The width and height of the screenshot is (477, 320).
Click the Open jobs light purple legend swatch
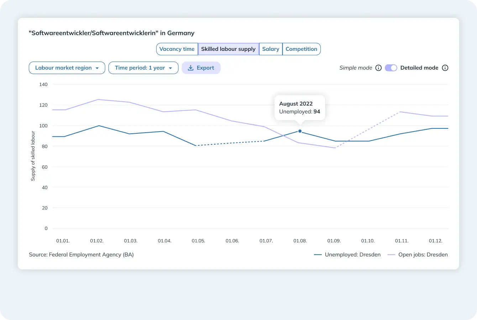coord(391,255)
